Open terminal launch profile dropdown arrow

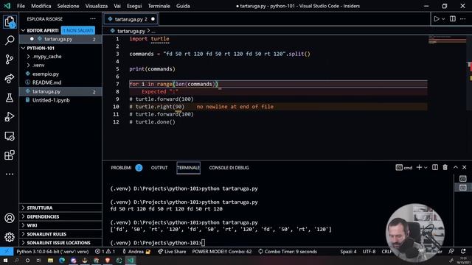point(426,168)
